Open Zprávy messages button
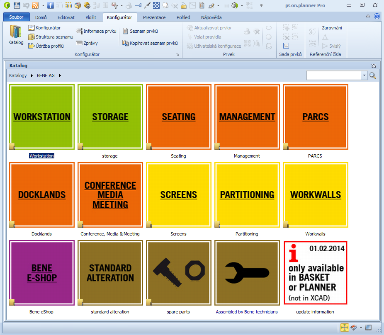The height and width of the screenshot is (335, 384). [x=87, y=43]
